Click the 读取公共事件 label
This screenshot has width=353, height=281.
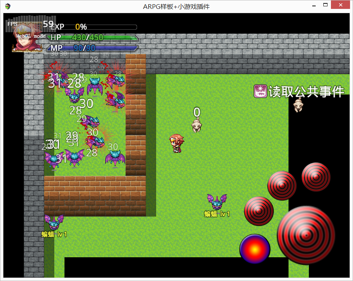pos(306,92)
